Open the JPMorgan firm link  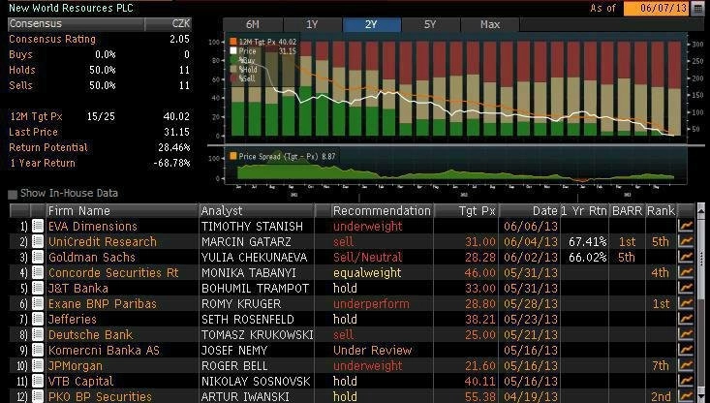pyautogui.click(x=76, y=365)
